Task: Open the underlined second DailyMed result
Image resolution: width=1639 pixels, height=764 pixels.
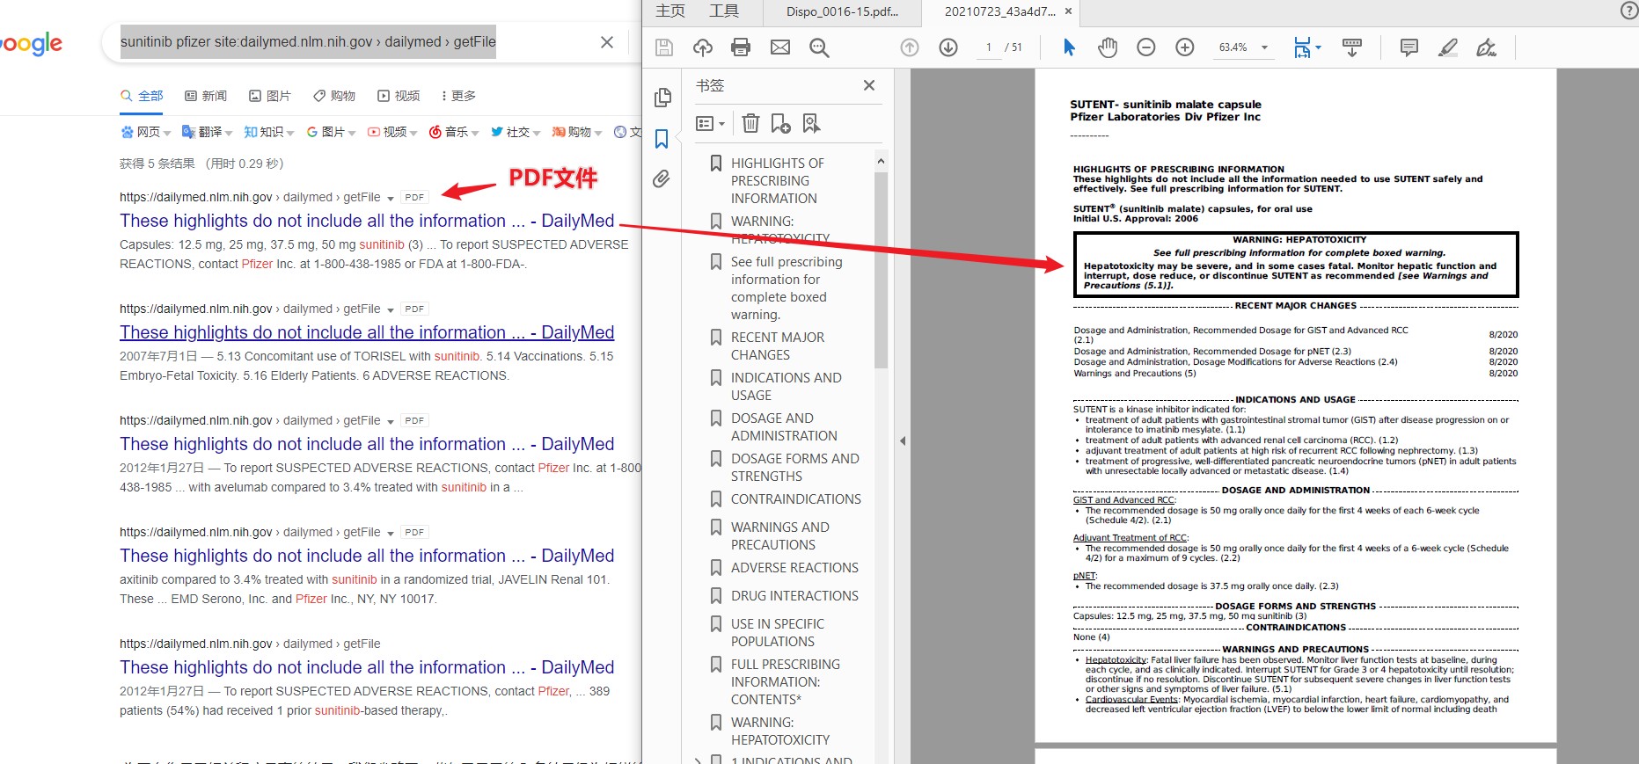Action: click(x=367, y=332)
